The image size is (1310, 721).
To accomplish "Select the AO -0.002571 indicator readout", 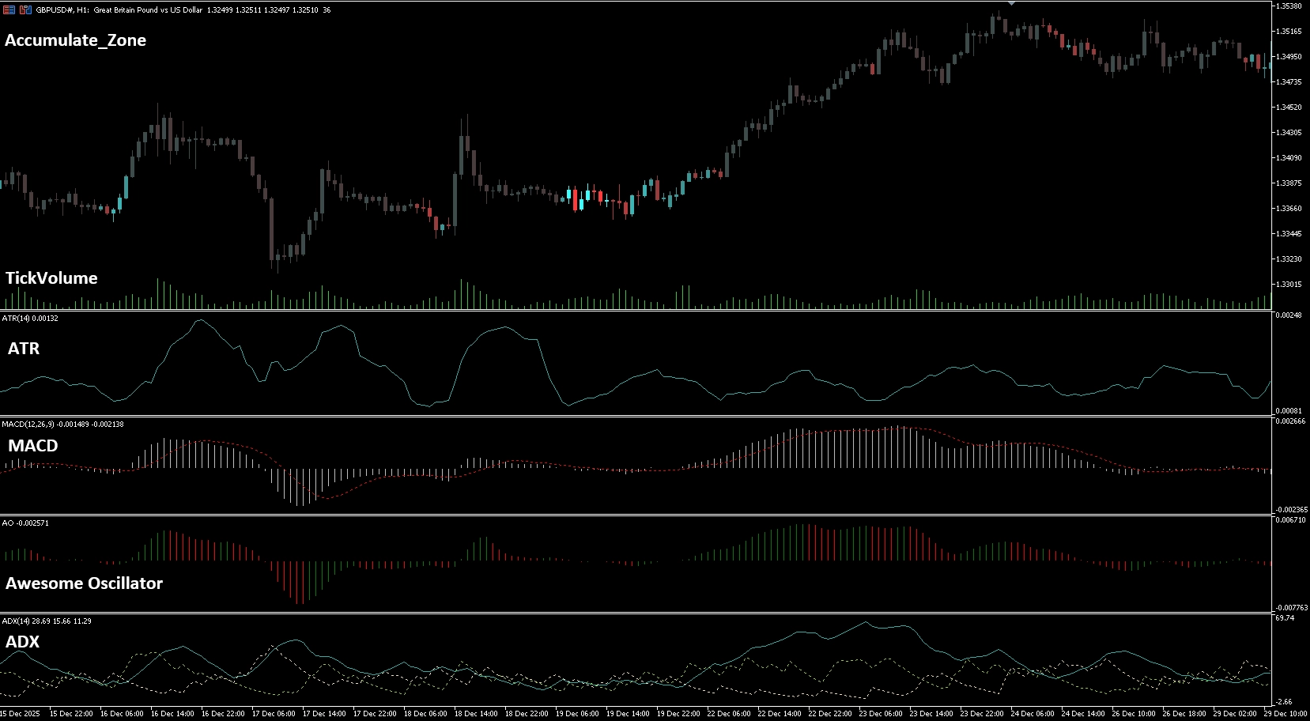I will click(x=25, y=523).
